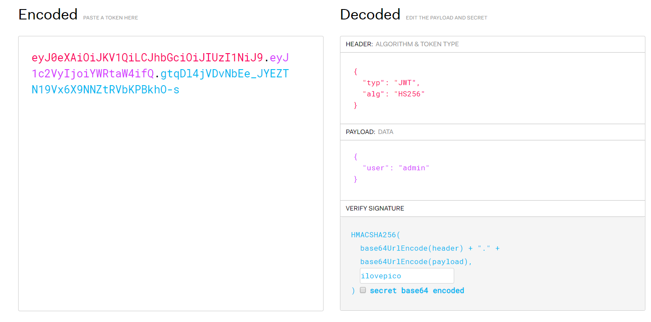Image resolution: width=651 pixels, height=322 pixels.
Task: Click the Decoded heading
Action: (370, 15)
